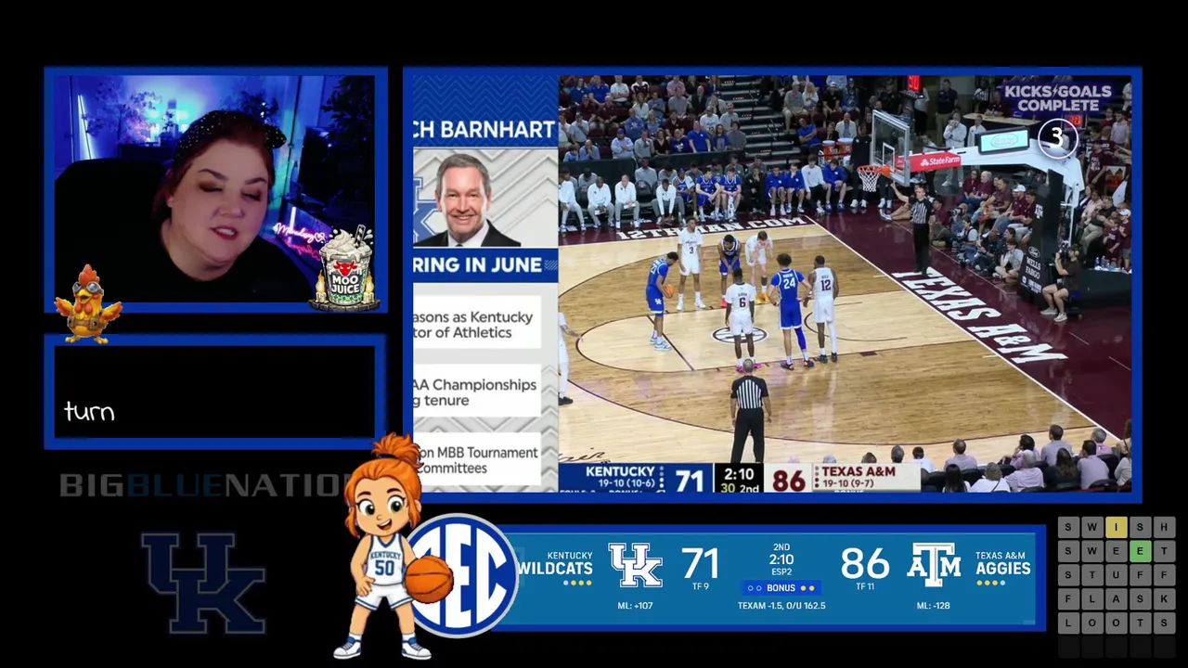Click the Texas A&M ATM logo

pos(934,565)
